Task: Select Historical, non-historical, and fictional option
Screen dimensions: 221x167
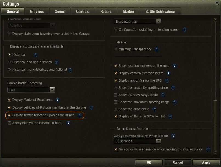Action: point(10,70)
